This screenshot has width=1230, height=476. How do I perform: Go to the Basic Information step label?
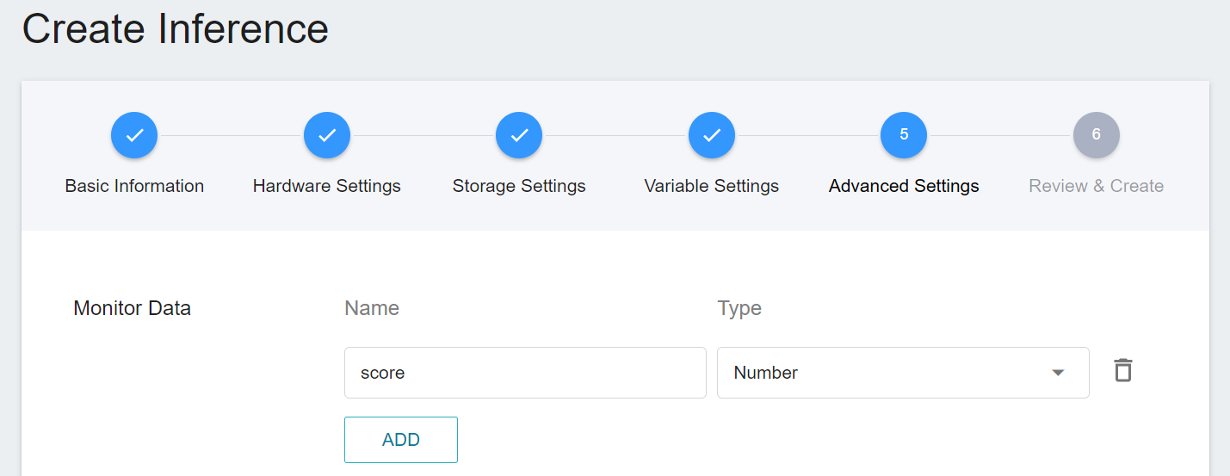click(134, 186)
